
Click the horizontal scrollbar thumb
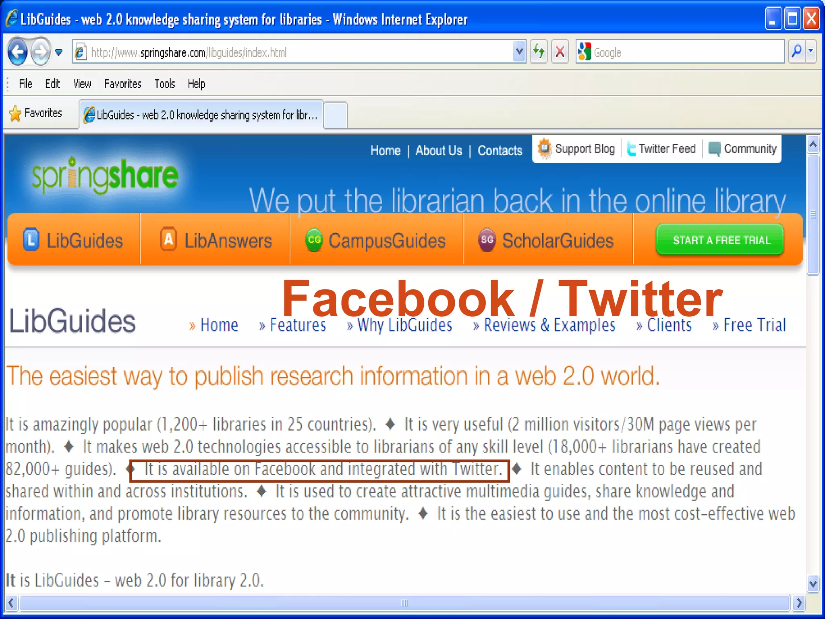[x=404, y=603]
